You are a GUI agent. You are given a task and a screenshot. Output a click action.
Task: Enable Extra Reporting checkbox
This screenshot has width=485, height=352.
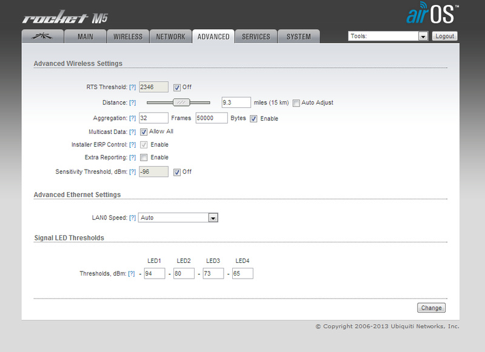click(x=144, y=158)
